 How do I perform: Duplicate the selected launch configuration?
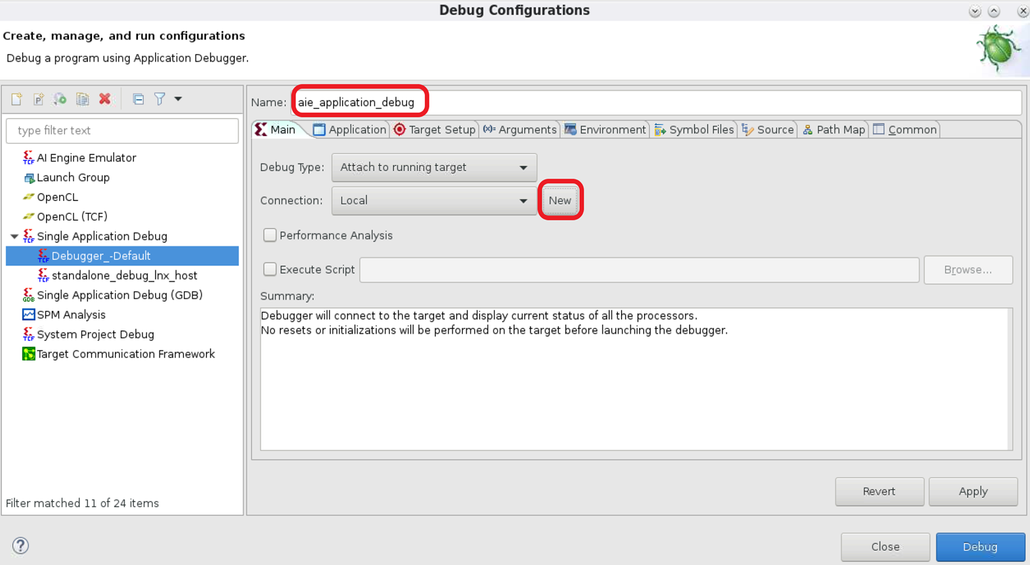pos(83,99)
